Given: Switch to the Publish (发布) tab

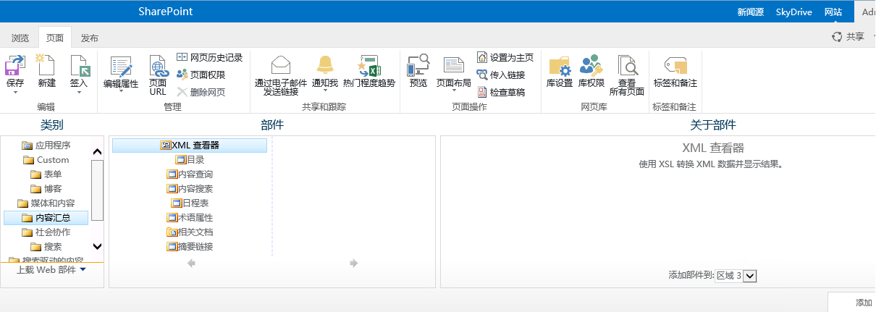Looking at the screenshot, I should [x=90, y=38].
